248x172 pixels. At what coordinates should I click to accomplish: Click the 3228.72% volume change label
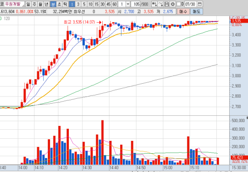239,161
